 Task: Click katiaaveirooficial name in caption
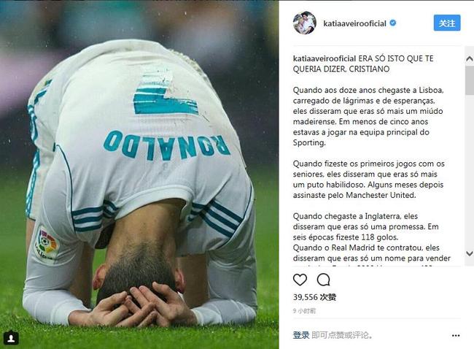click(x=325, y=58)
